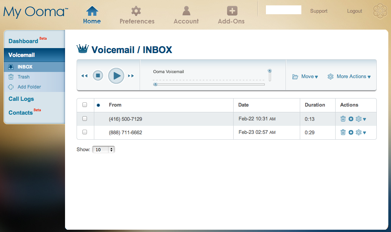The image size is (391, 232).
Task: Open Preferences gear icon
Action: 136,11
